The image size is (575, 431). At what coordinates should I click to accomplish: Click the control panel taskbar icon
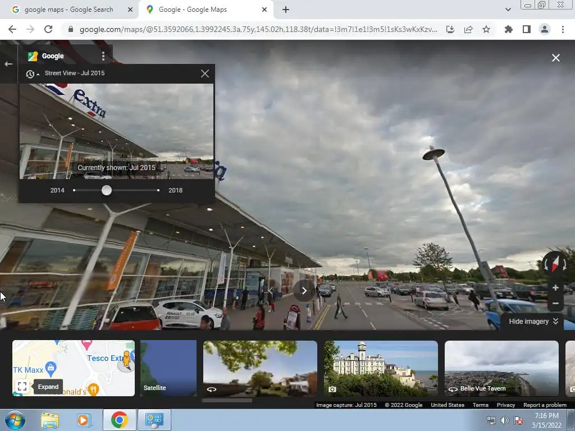tap(154, 420)
